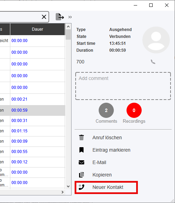
Task: Click the trash icon for Anruf löschen
Action: coord(81,138)
